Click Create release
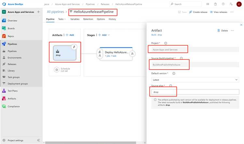 point(198,12)
